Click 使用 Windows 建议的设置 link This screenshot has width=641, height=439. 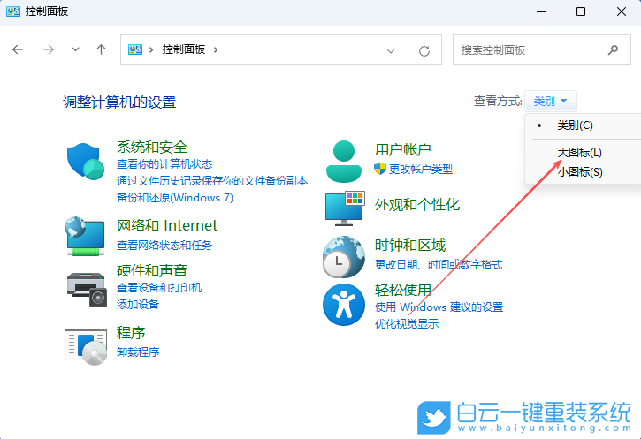(x=439, y=307)
